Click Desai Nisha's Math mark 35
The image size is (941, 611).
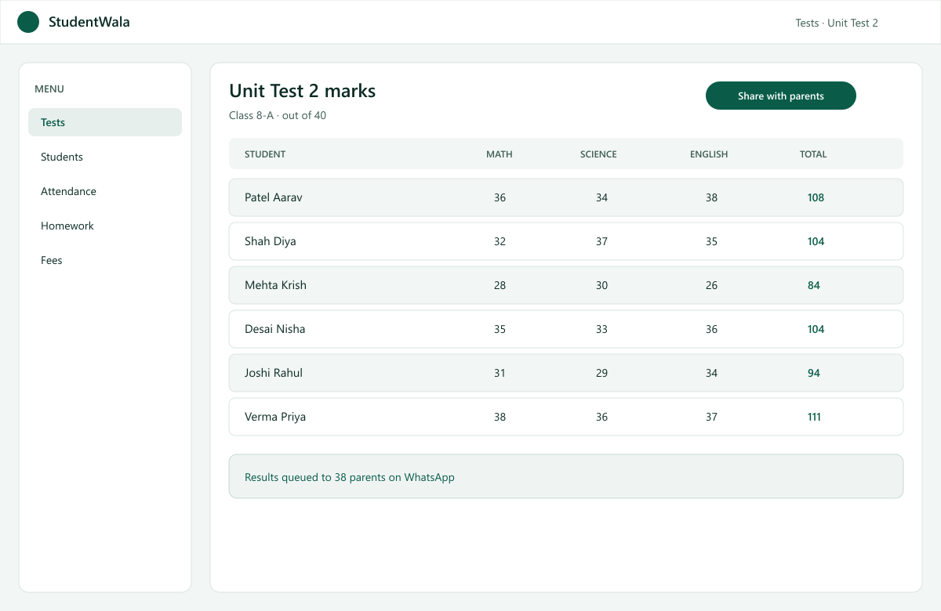(500, 329)
